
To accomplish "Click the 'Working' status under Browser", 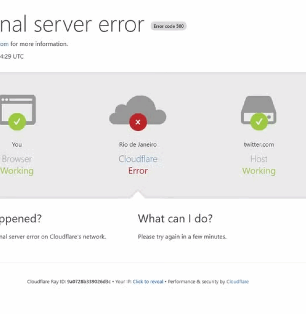I will point(17,171).
